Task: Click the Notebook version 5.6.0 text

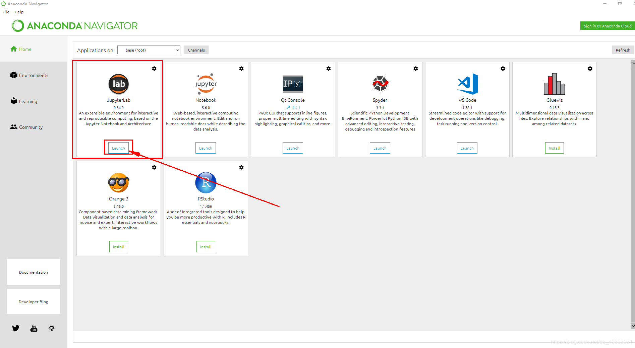Action: pos(206,108)
